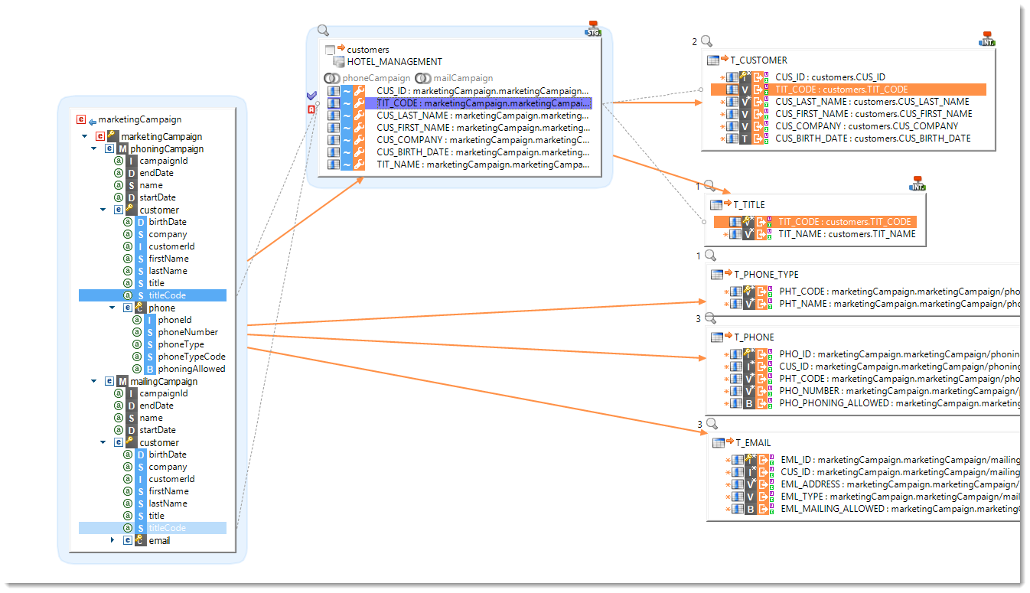Click the key icon in PHT_CODE row
This screenshot has width=1030, height=593.
coord(750,292)
